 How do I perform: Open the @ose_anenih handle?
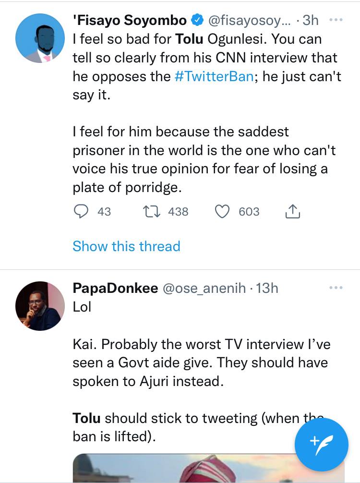pyautogui.click(x=205, y=288)
